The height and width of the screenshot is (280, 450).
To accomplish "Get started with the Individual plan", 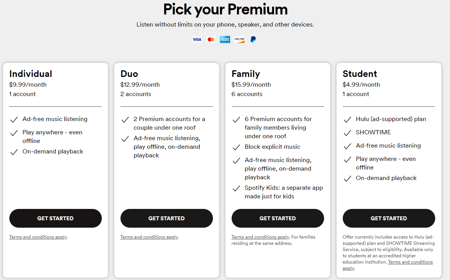I will click(55, 218).
